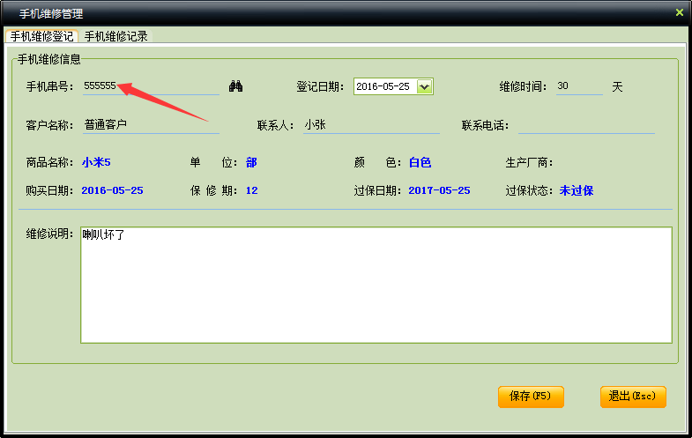Click the 维修时间 days input field

[579, 86]
